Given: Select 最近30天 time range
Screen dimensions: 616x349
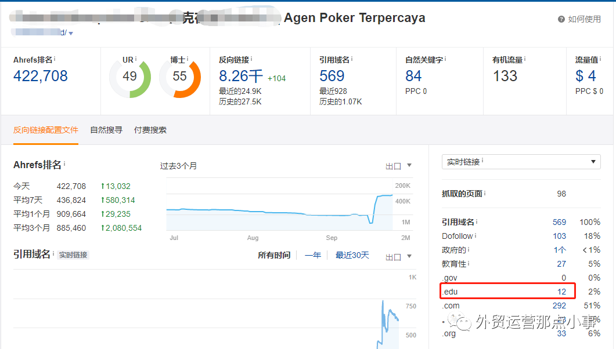Looking at the screenshot, I should point(352,255).
